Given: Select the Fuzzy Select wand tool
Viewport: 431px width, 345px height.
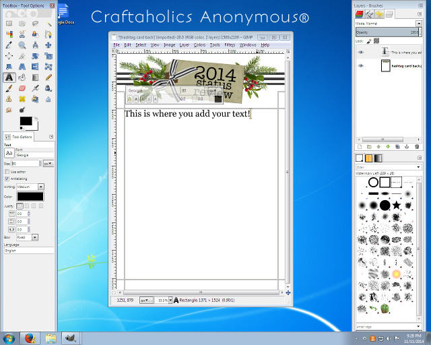Looking at the screenshot, I should click(x=48, y=24).
